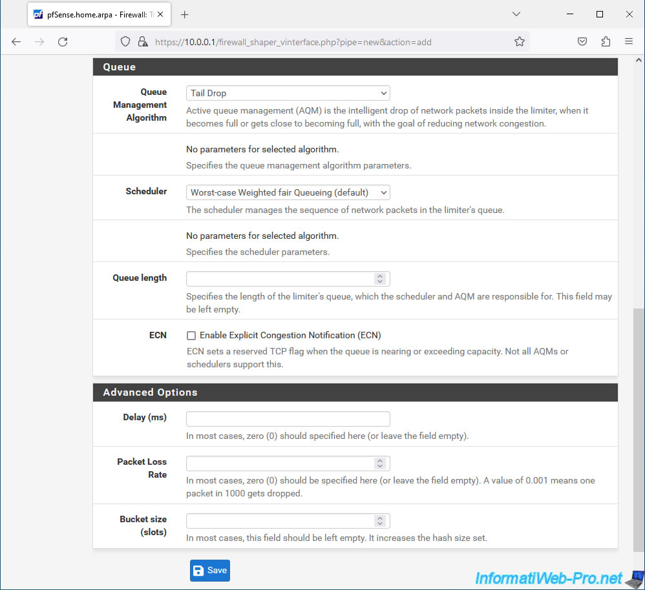645x590 pixels.
Task: Click the page scrollbar thumb
Action: pyautogui.click(x=639, y=429)
